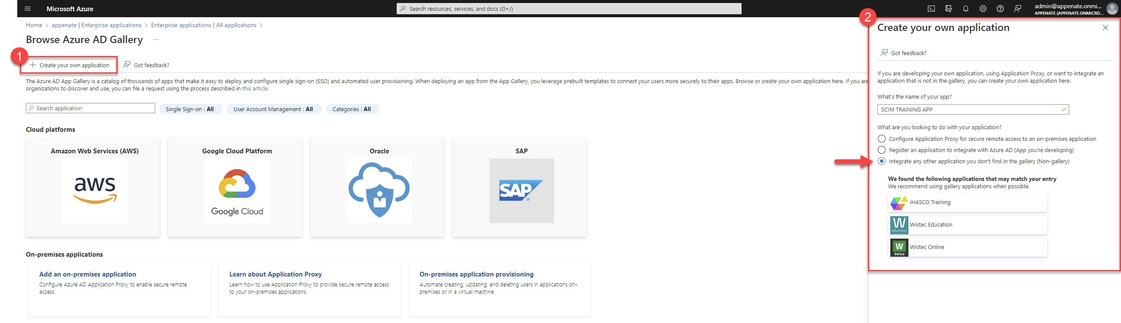Click the app name field containing SCIM TRAINING APP
Viewport: 1121px width, 323px height.
(x=973, y=109)
